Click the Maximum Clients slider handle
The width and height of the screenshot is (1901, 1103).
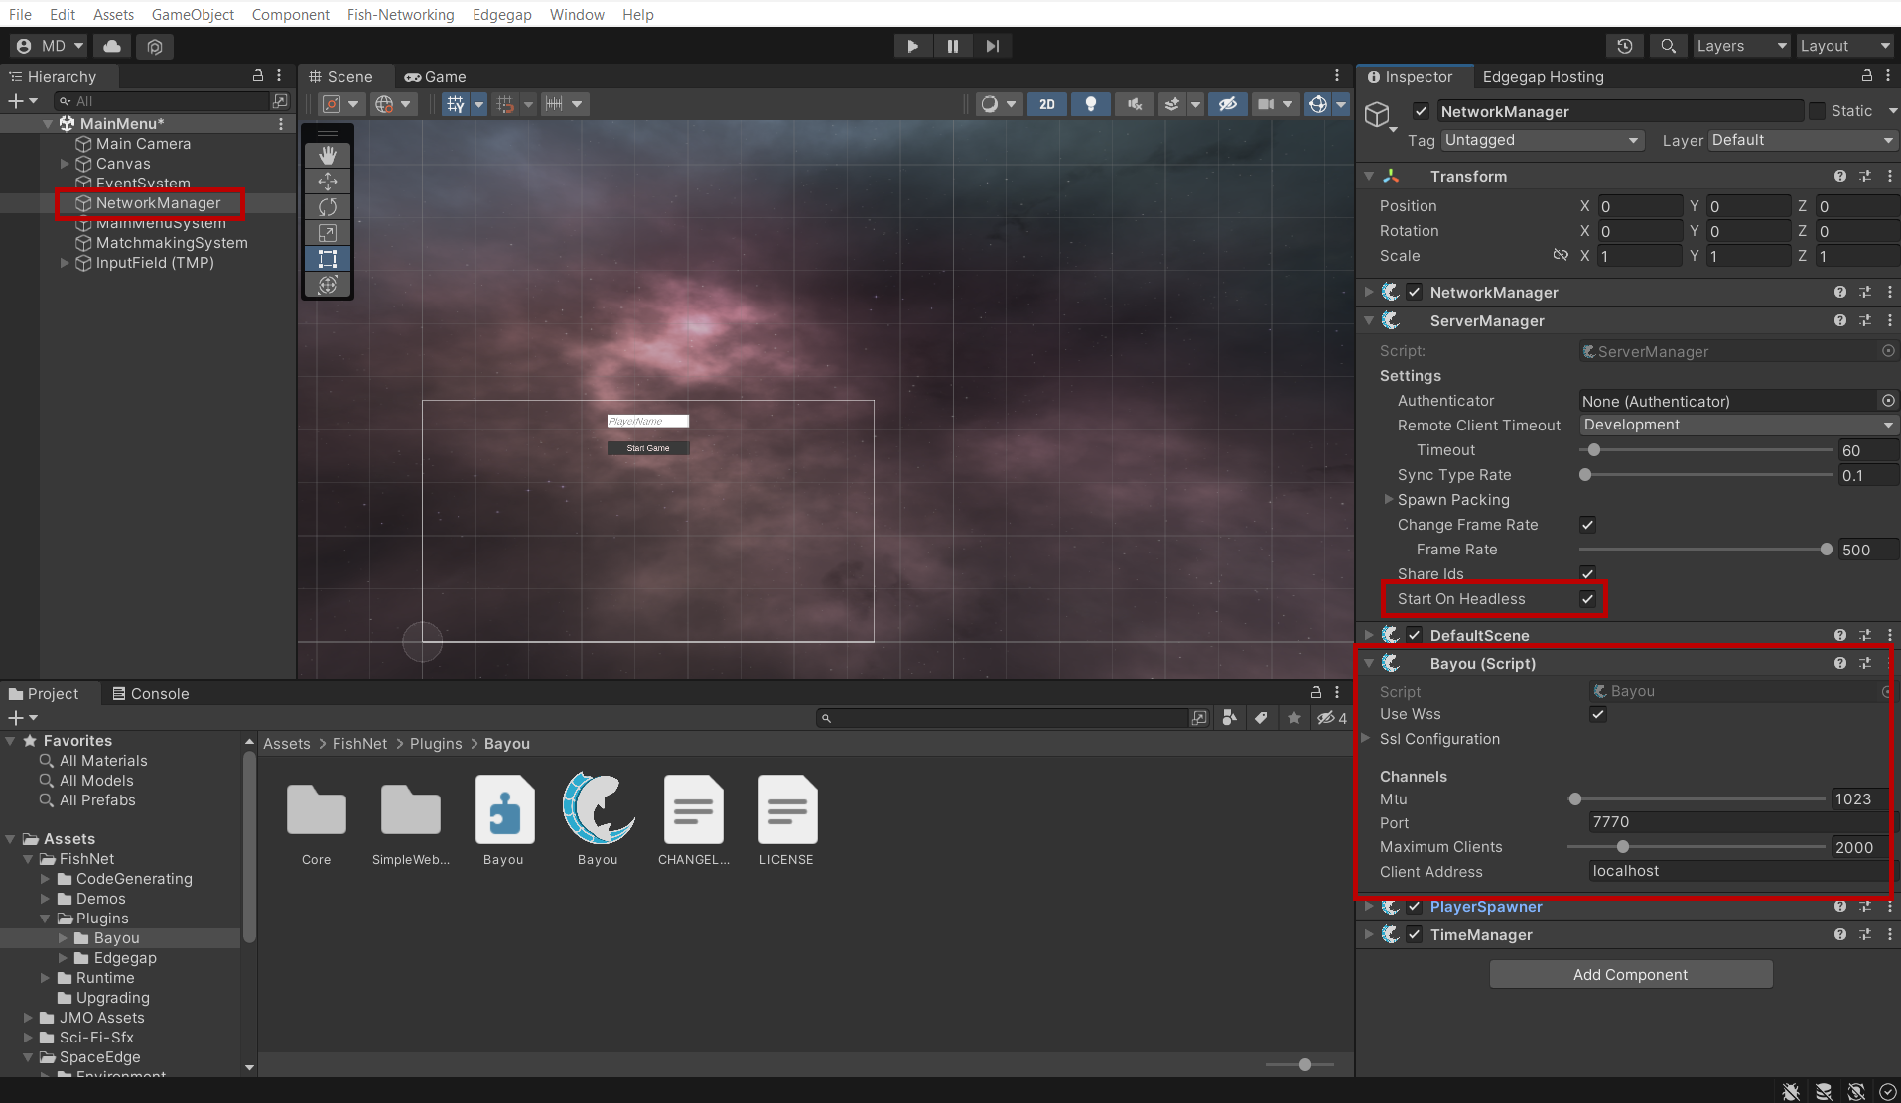[x=1622, y=847]
